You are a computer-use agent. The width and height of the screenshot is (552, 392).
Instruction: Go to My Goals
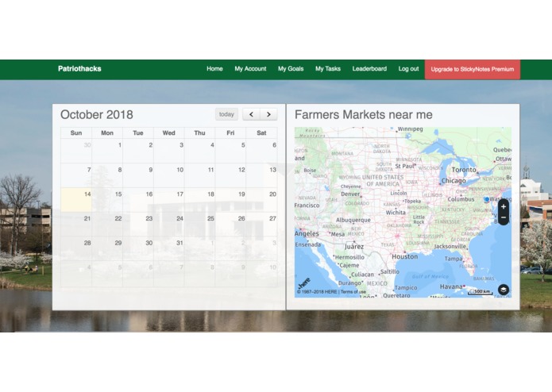[x=291, y=69]
